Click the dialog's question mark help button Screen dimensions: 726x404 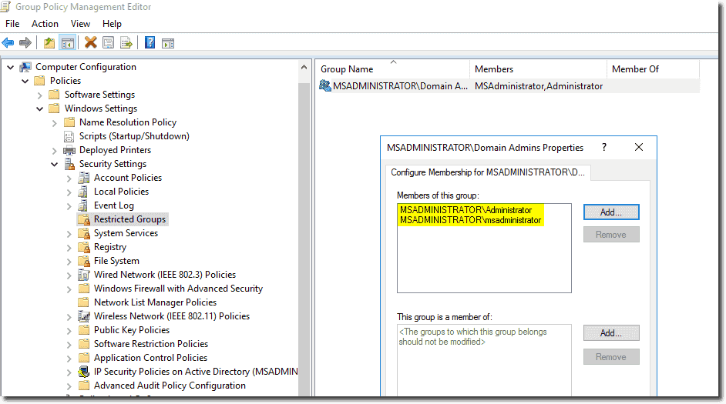coord(603,148)
